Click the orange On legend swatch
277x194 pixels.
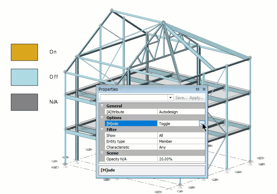tap(24, 52)
